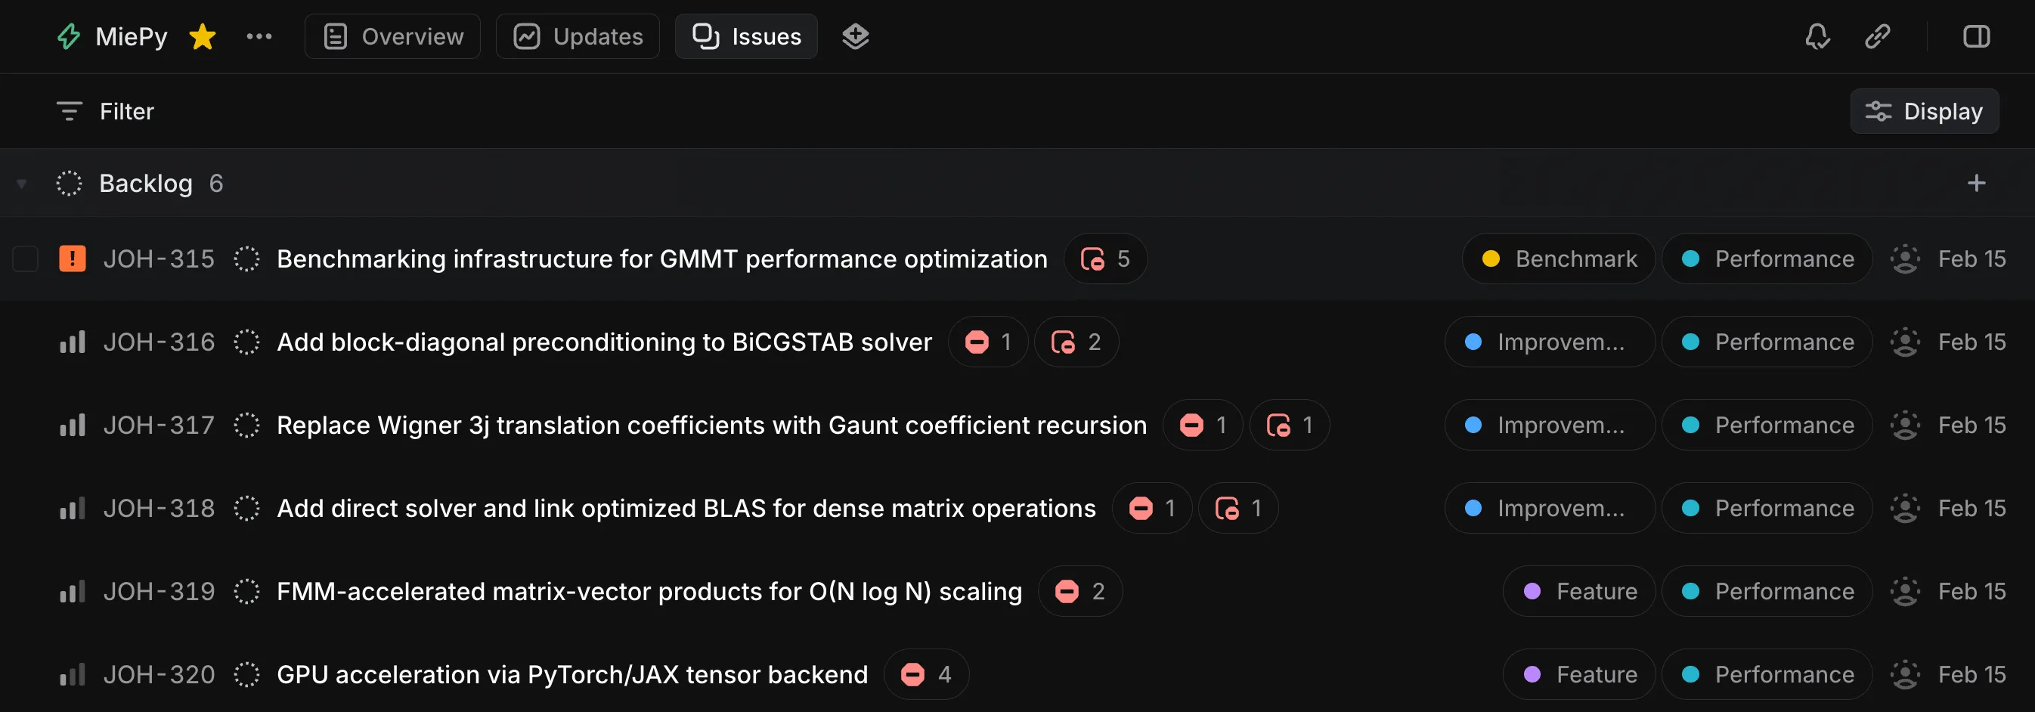Assign JOH-318 using the assignee avatar icon
2035x712 pixels.
coord(1905,508)
